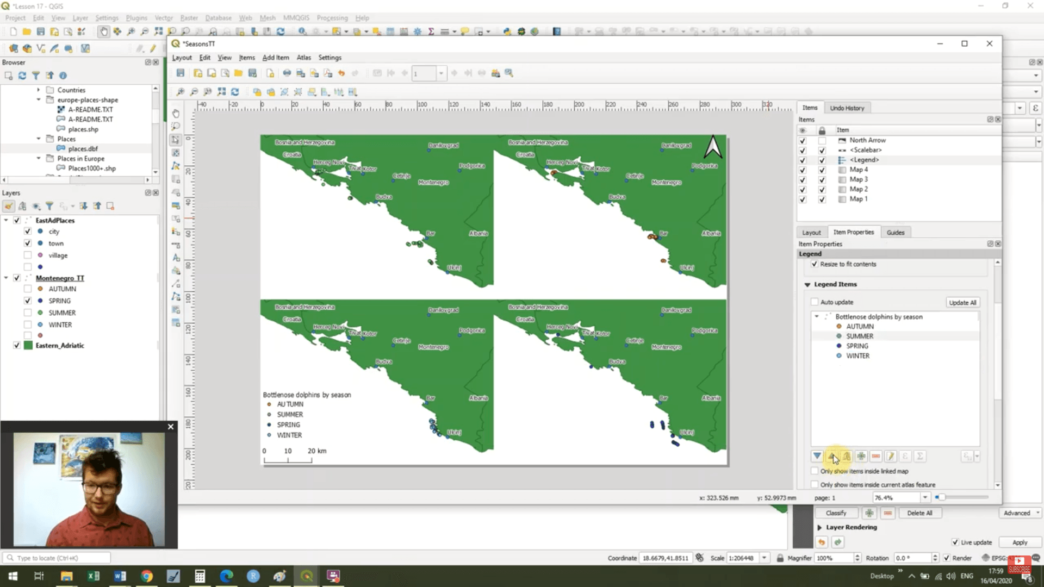The height and width of the screenshot is (587, 1044).
Task: Toggle visibility of village layer
Action: click(x=28, y=255)
